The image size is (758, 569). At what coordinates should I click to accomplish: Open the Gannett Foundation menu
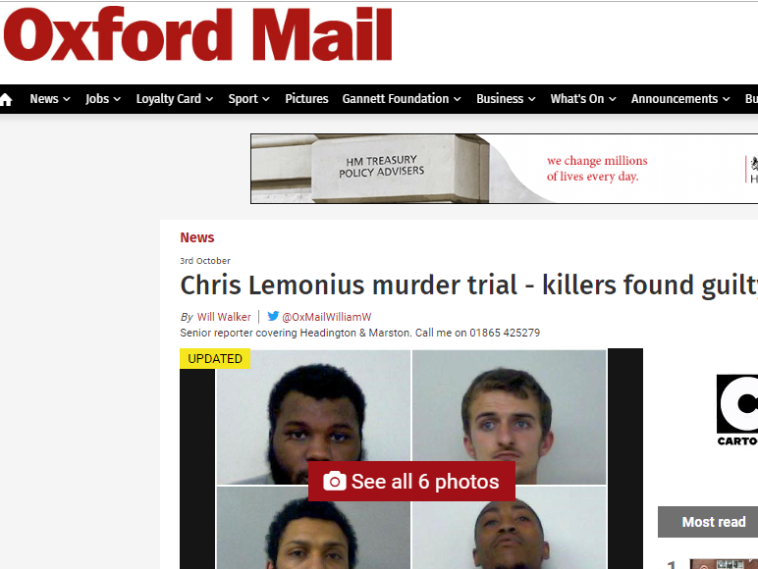pos(402,99)
